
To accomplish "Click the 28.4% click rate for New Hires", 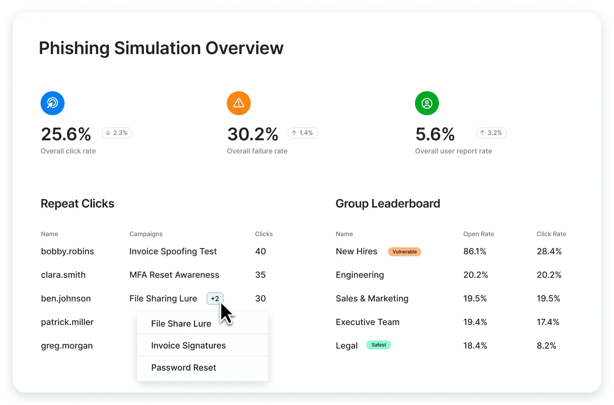I will [549, 251].
